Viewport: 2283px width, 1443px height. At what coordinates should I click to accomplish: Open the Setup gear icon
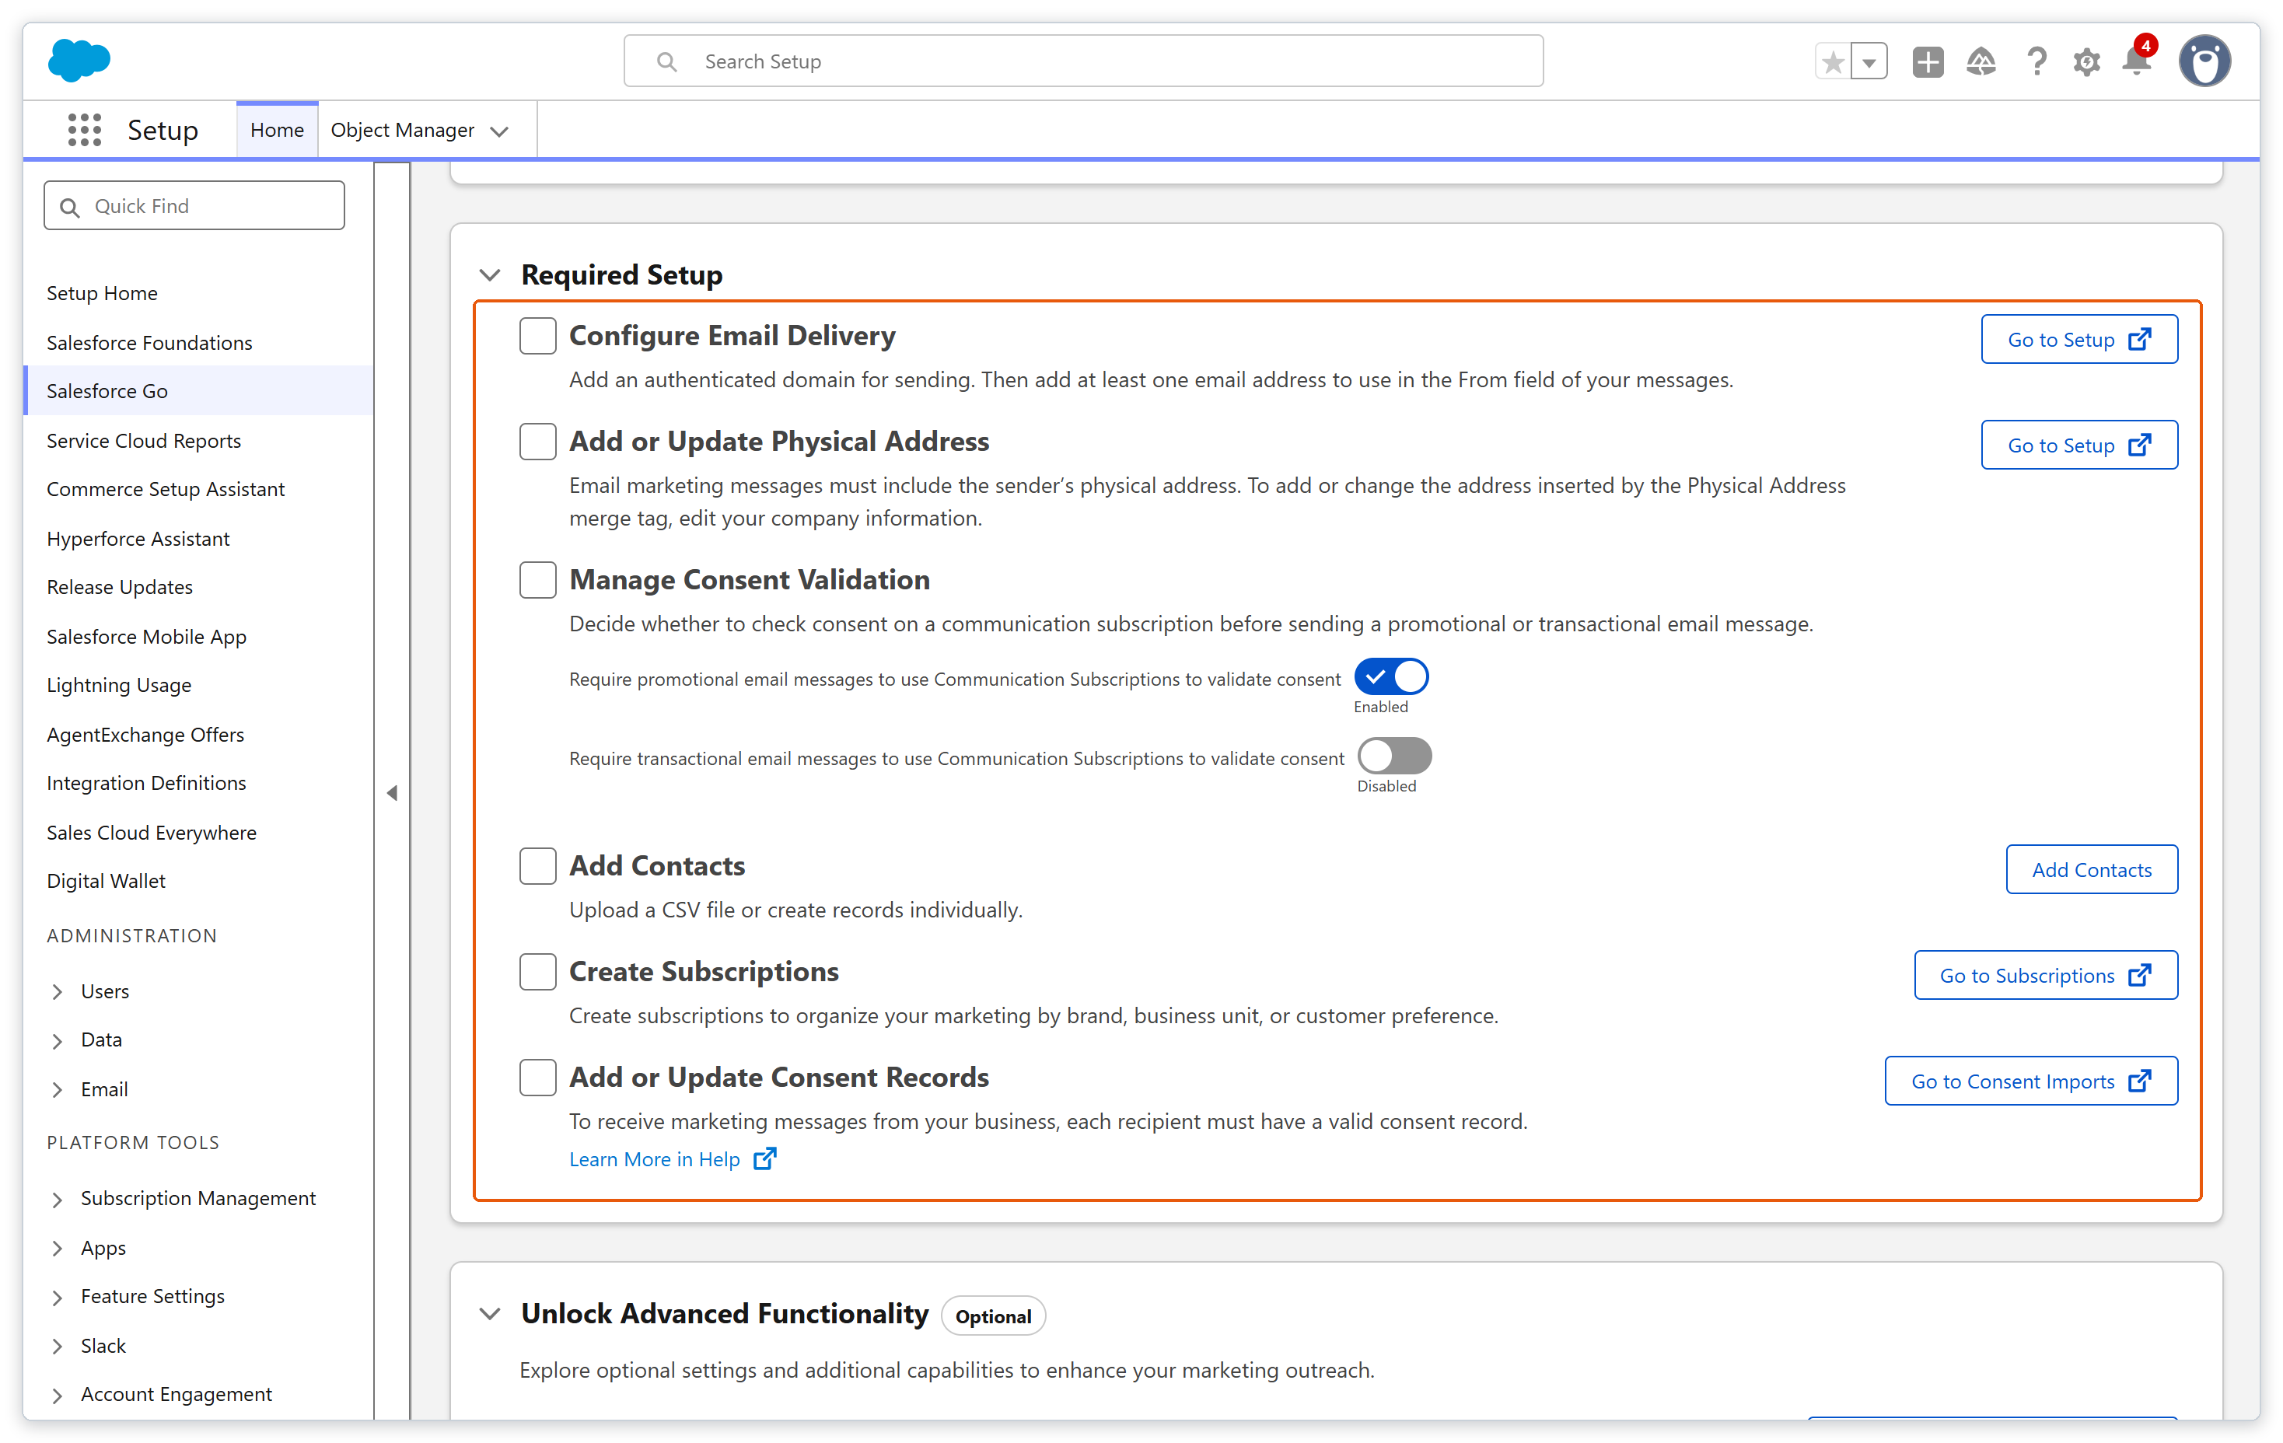(2085, 61)
